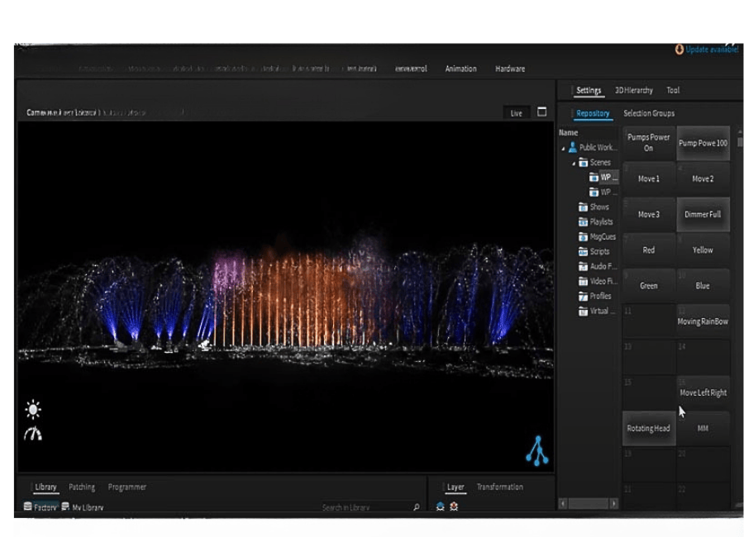Click the empty cue slot numbered 11
This screenshot has width=744, height=537.
point(649,321)
